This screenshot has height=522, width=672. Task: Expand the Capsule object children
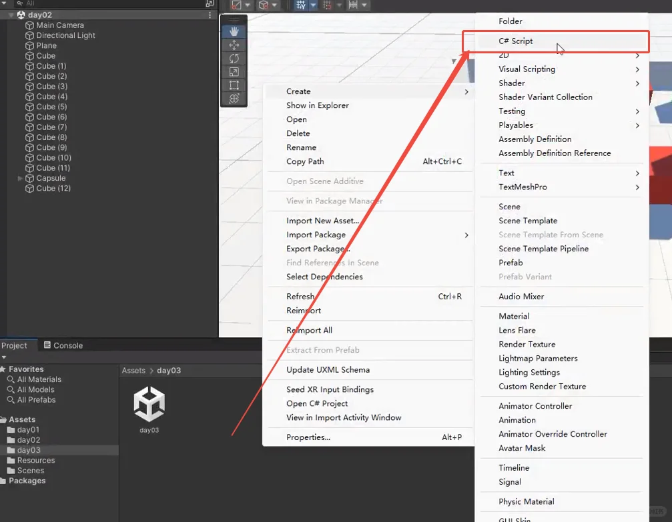[x=20, y=178]
